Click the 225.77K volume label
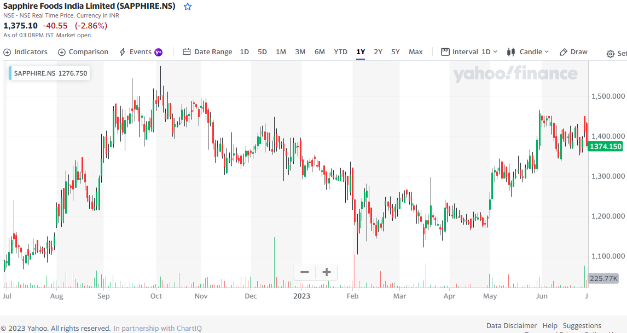The height and width of the screenshot is (333, 627). pyautogui.click(x=603, y=279)
